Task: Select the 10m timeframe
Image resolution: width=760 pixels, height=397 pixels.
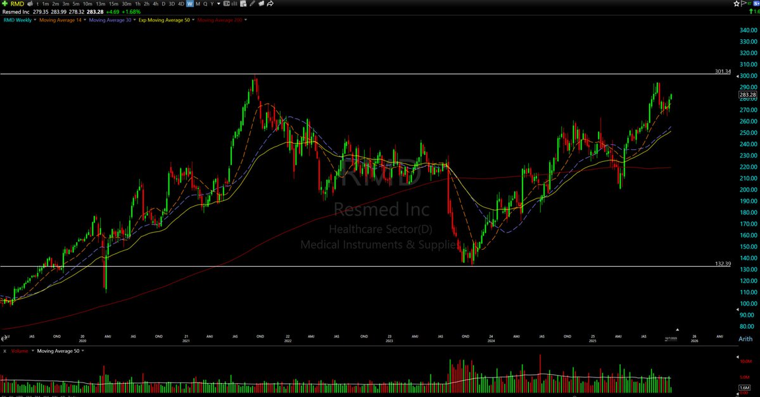Action: point(87,4)
